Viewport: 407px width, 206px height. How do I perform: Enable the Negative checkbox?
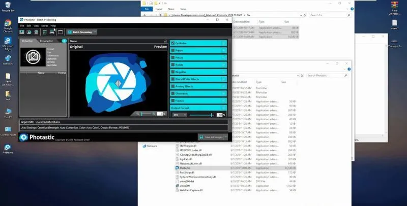(173, 72)
